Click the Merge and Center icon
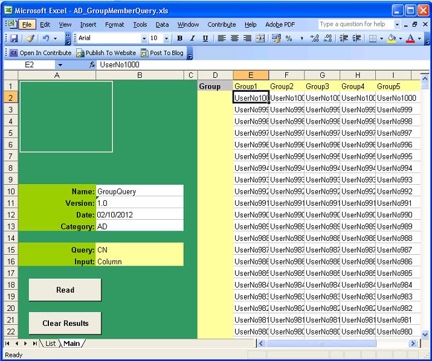432x361 pixels. pyautogui.click(x=260, y=38)
